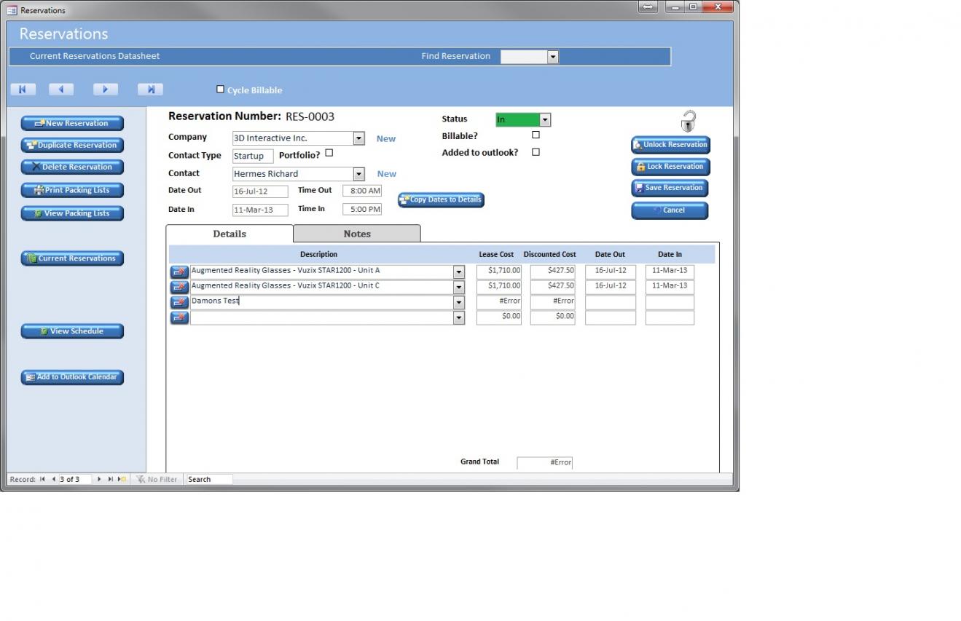
Task: Open description dropdown for Unit A row
Action: coord(459,272)
